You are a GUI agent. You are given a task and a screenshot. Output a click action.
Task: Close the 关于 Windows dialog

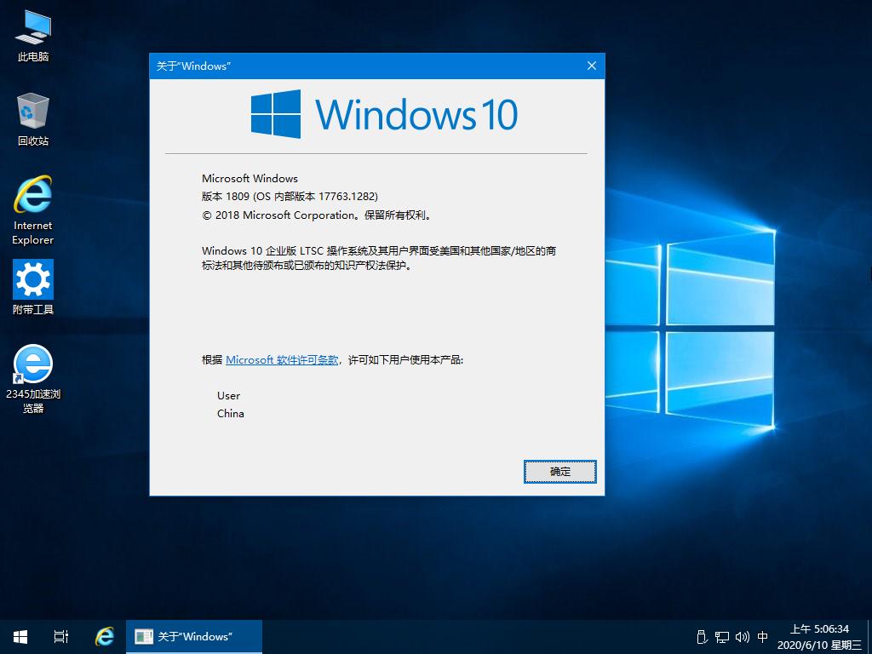[x=592, y=66]
